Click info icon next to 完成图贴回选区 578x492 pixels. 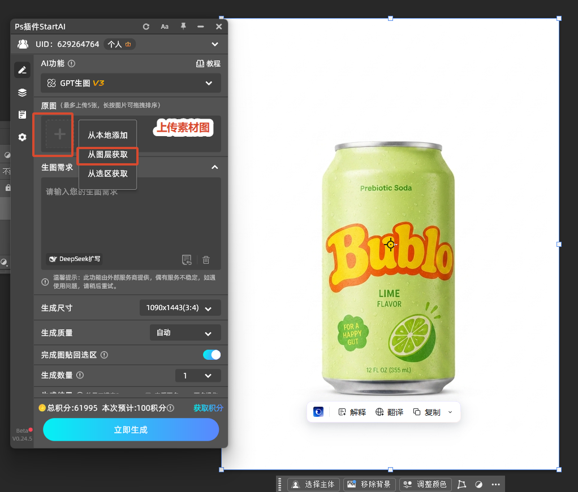104,355
